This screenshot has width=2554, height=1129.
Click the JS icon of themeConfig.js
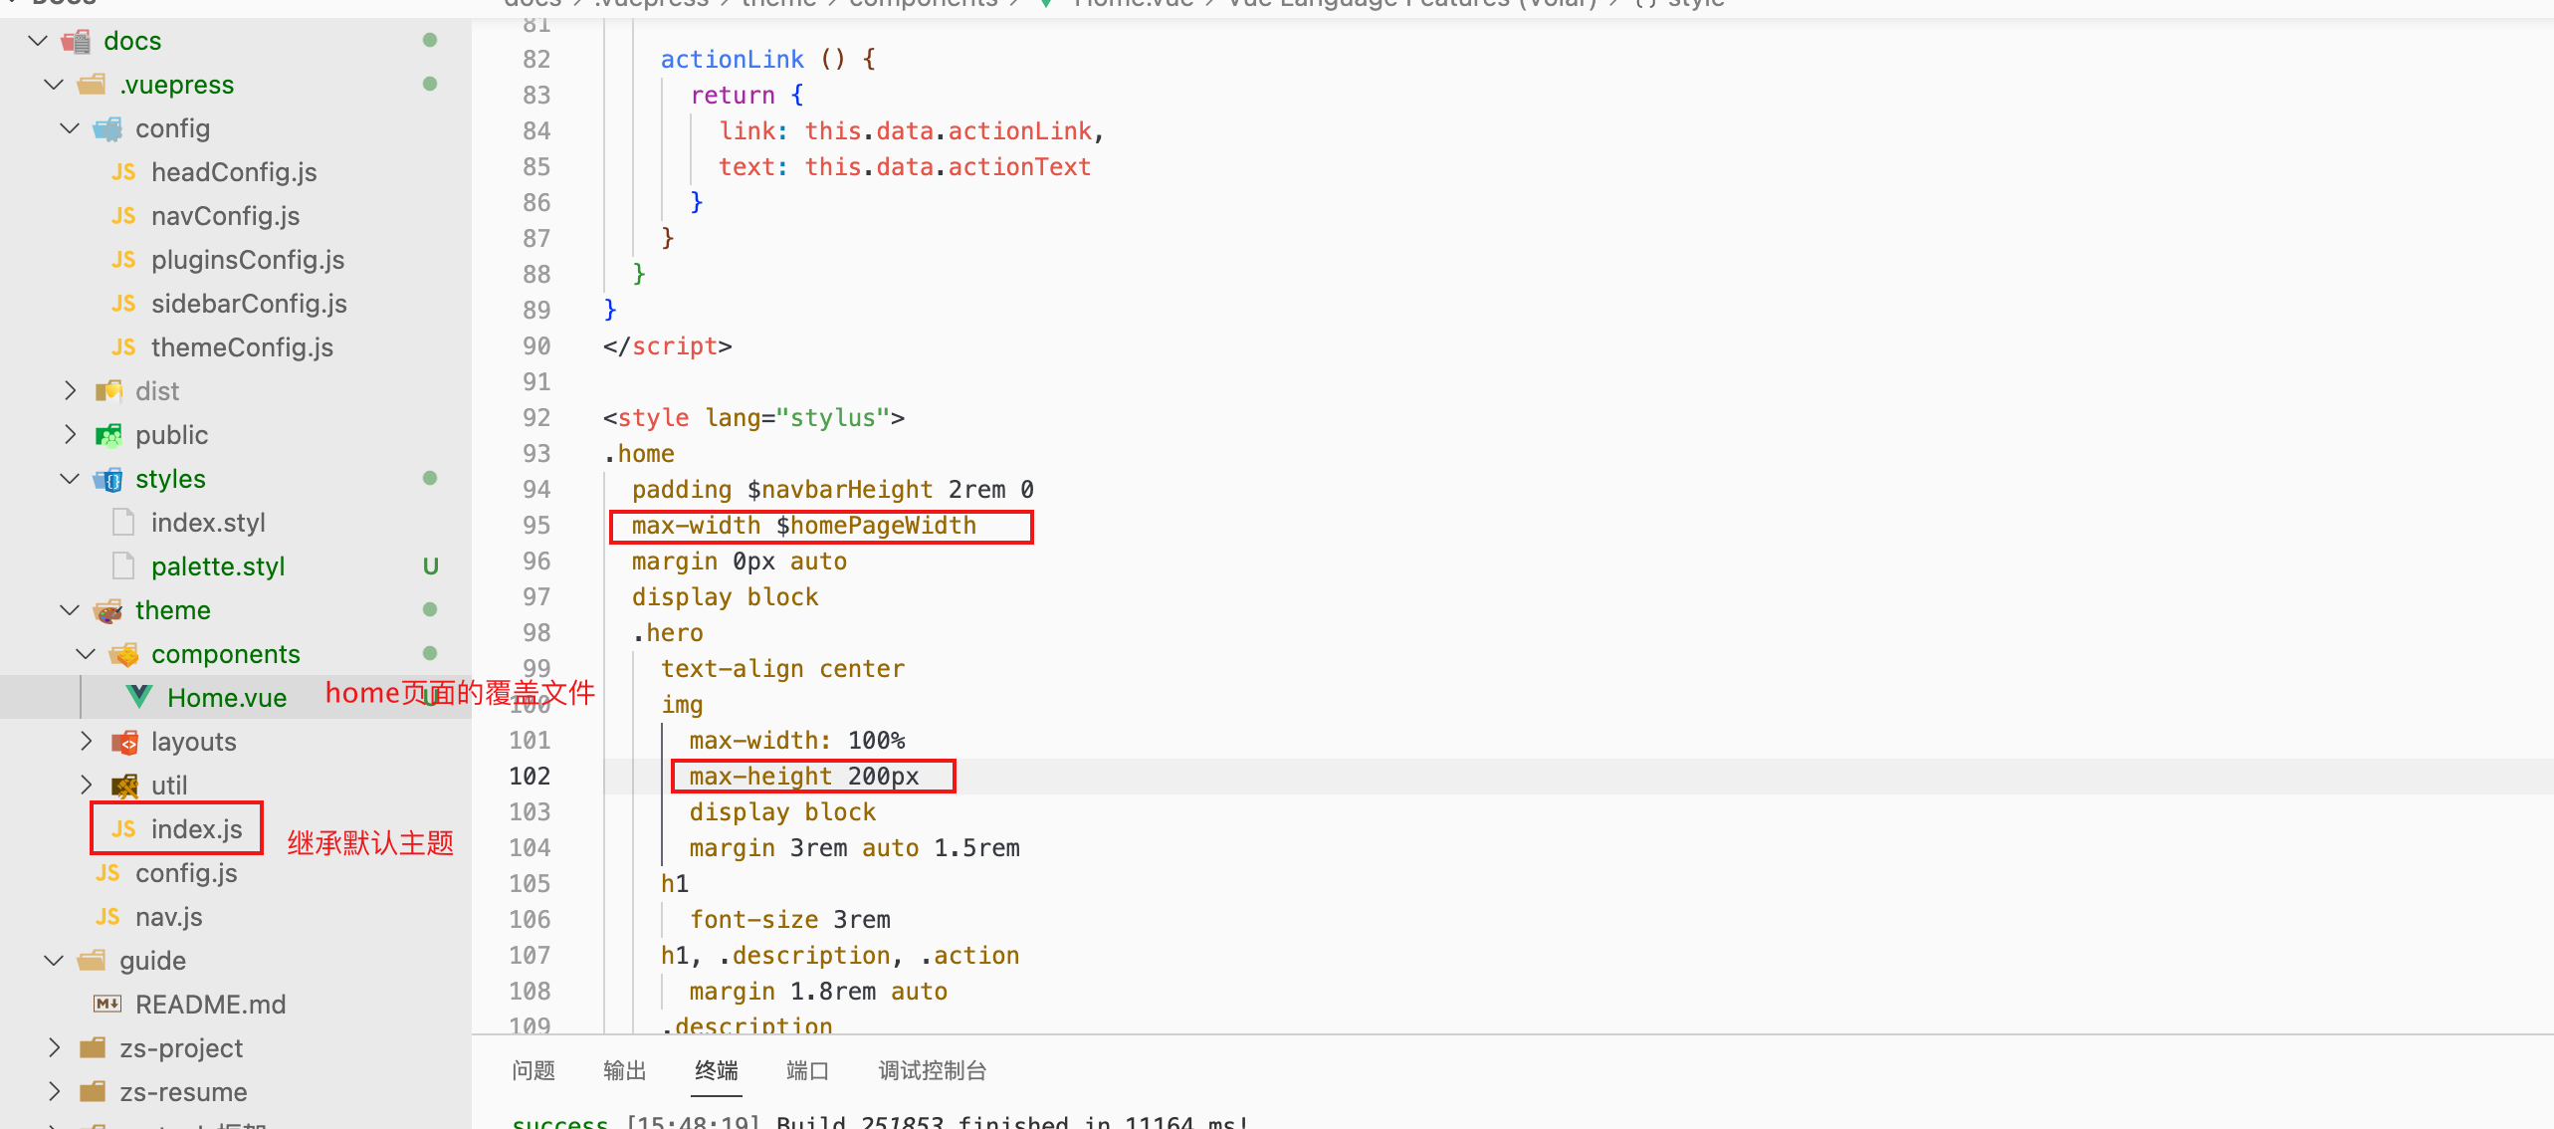(123, 347)
